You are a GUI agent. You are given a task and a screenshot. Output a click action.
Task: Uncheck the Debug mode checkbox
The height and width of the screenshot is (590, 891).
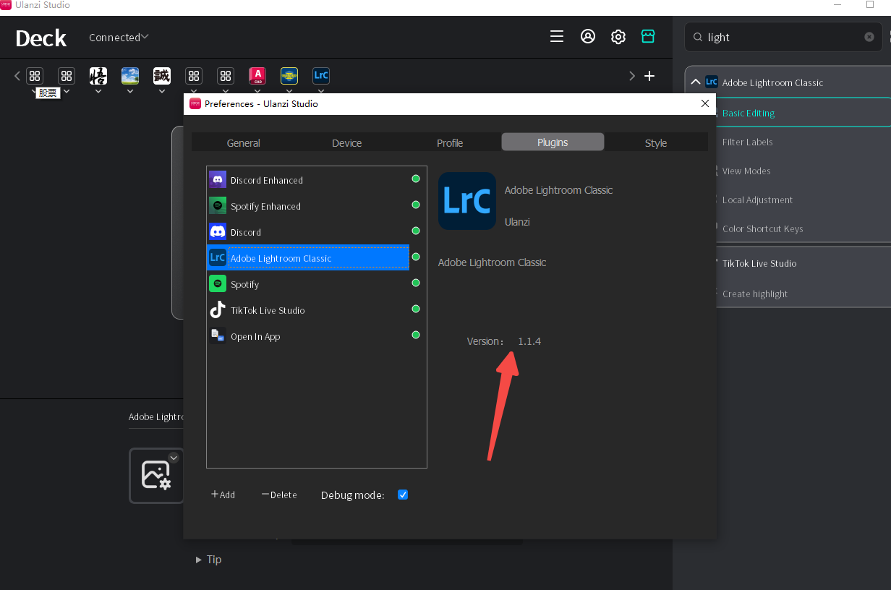(403, 495)
